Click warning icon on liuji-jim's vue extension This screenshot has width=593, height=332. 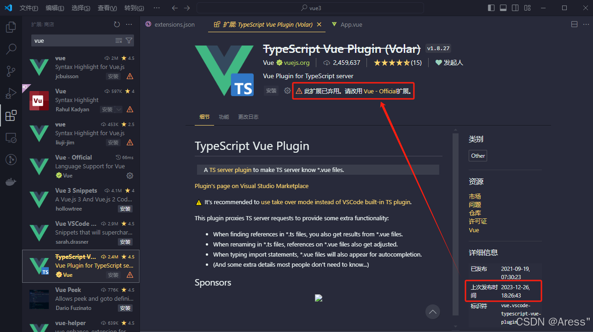tap(130, 143)
